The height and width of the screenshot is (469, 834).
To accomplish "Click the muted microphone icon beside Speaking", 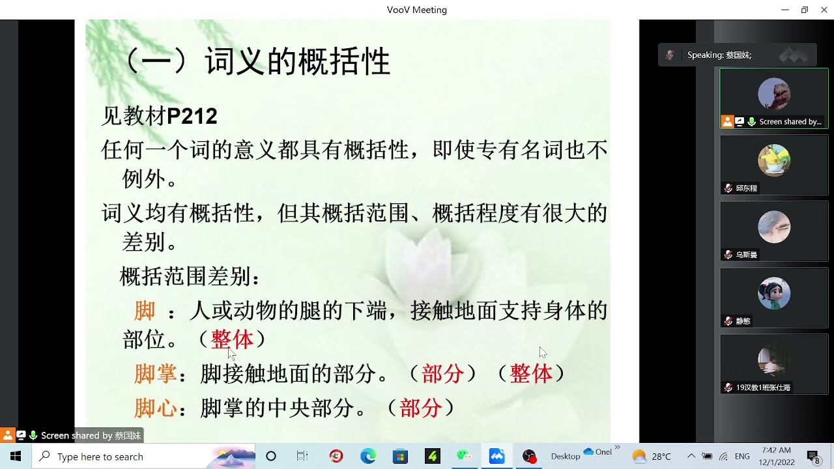I will click(670, 55).
